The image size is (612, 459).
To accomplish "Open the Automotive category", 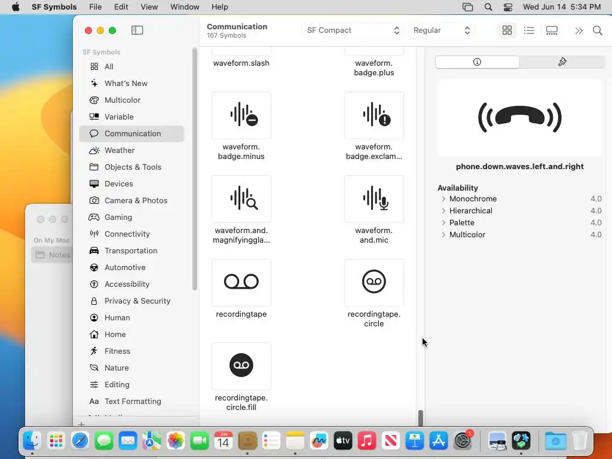I will point(131,267).
